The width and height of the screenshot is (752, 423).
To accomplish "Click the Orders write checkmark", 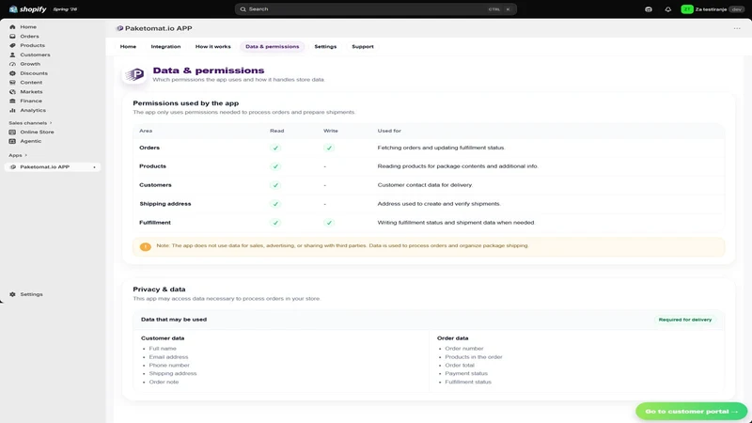I will (x=329, y=148).
